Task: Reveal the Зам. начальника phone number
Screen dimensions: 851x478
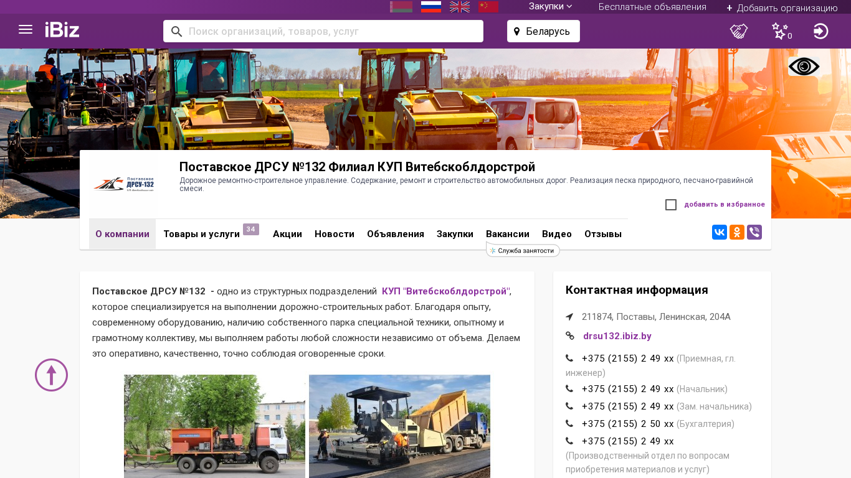Action: tap(628, 406)
